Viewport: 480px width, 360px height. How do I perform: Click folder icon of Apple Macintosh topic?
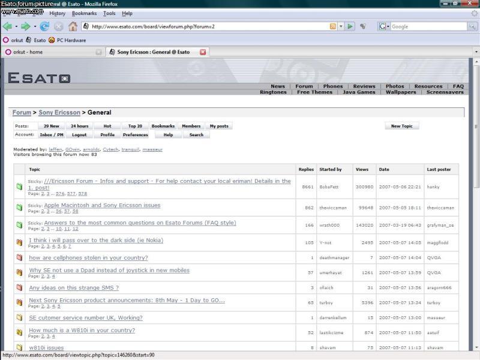click(19, 208)
